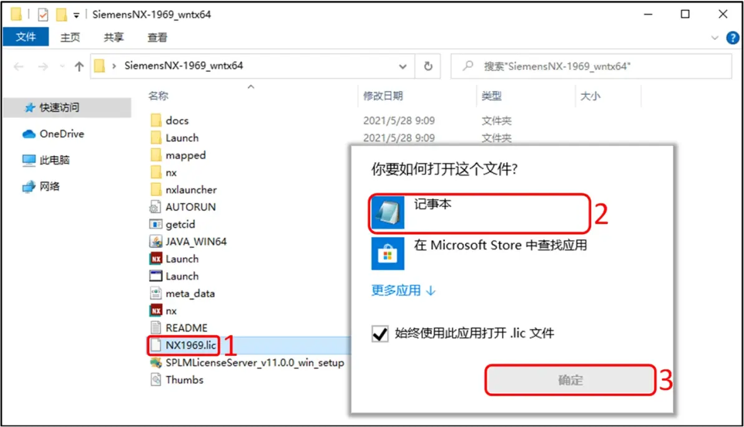Click the Back navigation arrow

point(19,66)
